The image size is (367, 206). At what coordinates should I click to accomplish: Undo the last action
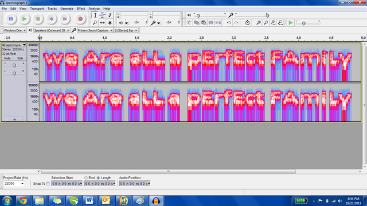(229, 23)
